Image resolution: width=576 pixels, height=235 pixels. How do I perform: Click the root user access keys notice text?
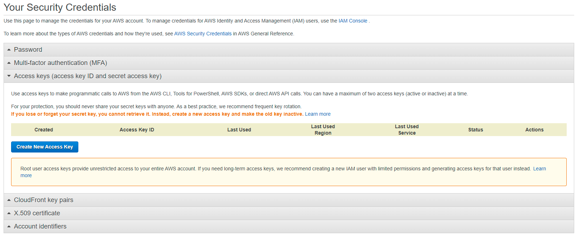[x=275, y=169]
